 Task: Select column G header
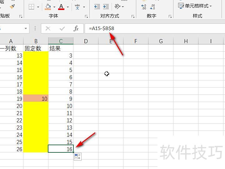161,41
